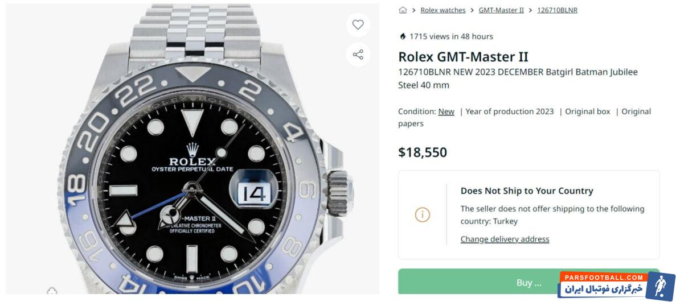This screenshot has width=676, height=302.
Task: Go to the GMT-Master II breadcrumb category
Action: pos(501,10)
